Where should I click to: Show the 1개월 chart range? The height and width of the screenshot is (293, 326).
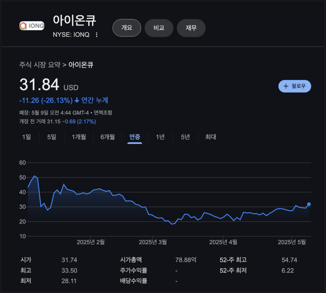coord(79,137)
